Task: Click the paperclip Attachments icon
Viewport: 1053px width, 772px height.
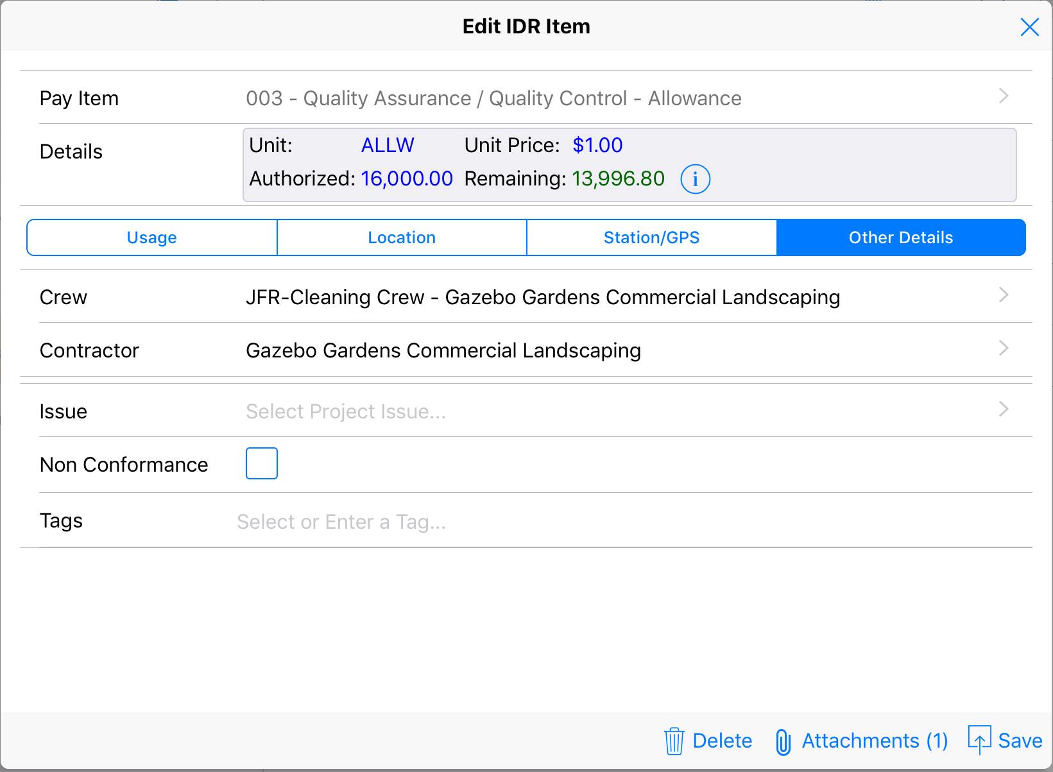Action: pyautogui.click(x=783, y=742)
